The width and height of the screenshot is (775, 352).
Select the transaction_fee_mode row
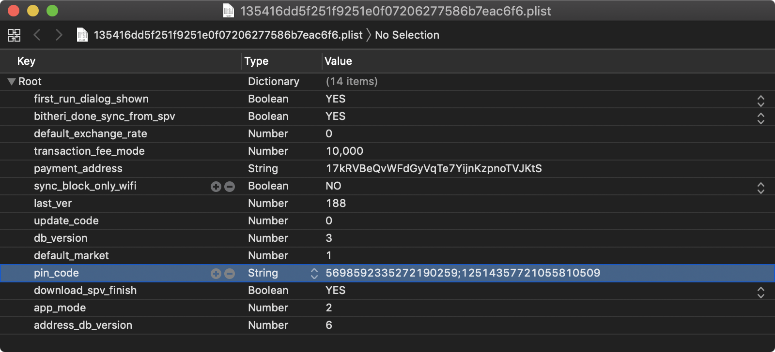coord(89,151)
